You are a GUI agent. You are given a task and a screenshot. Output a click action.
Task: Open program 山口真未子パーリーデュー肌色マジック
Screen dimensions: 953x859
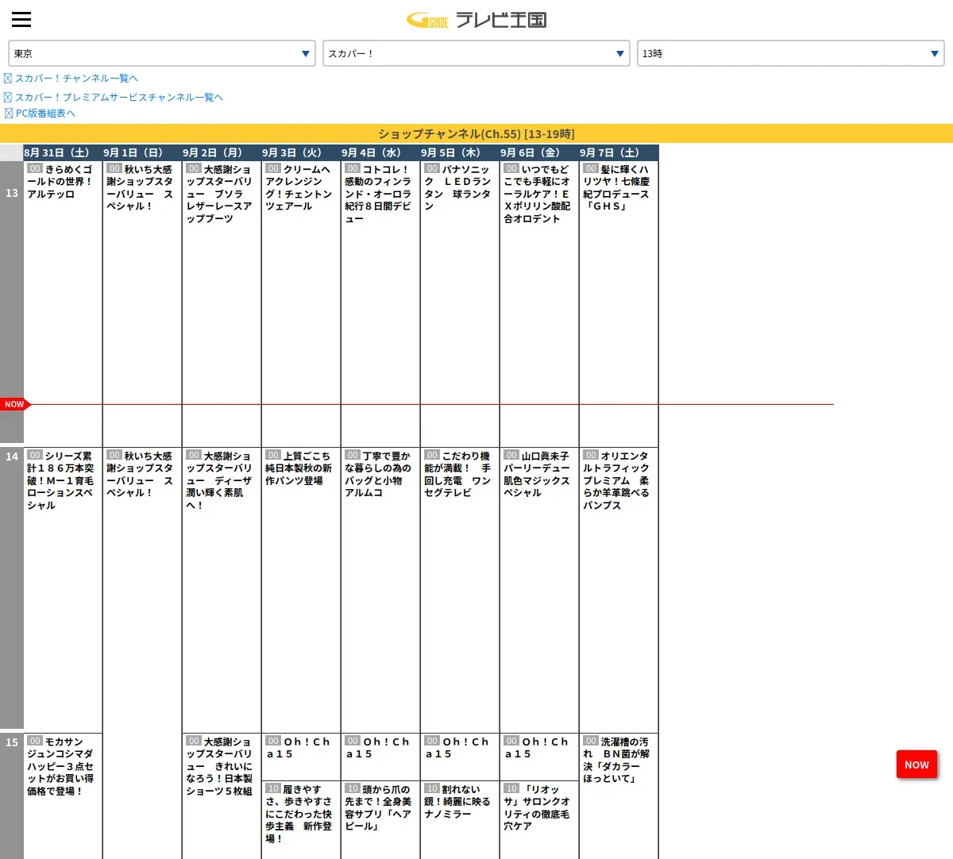tap(539, 589)
